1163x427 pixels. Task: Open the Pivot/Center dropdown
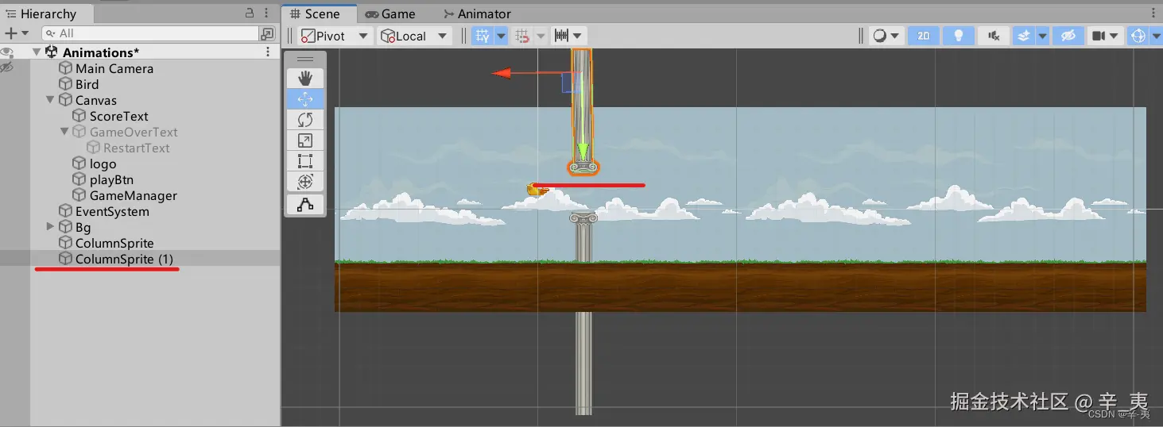pyautogui.click(x=334, y=36)
